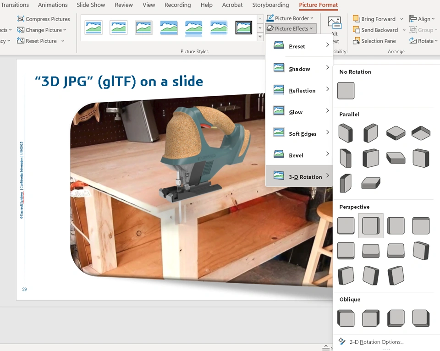Pick third preset in second Perspective row

point(396,250)
